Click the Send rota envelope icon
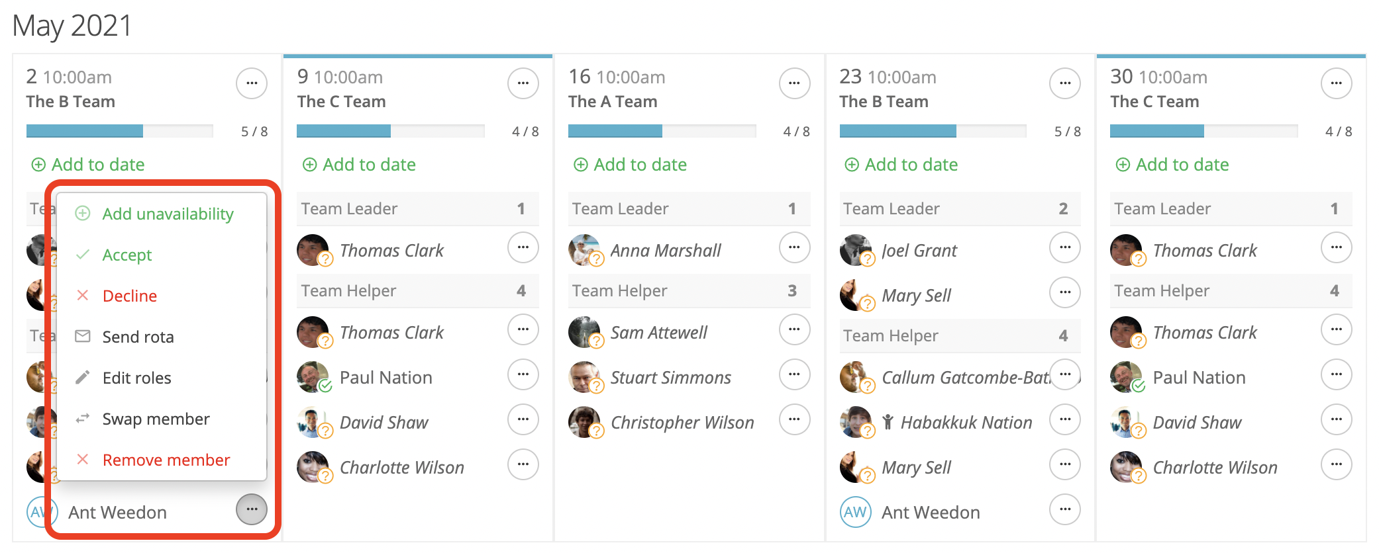 click(82, 336)
